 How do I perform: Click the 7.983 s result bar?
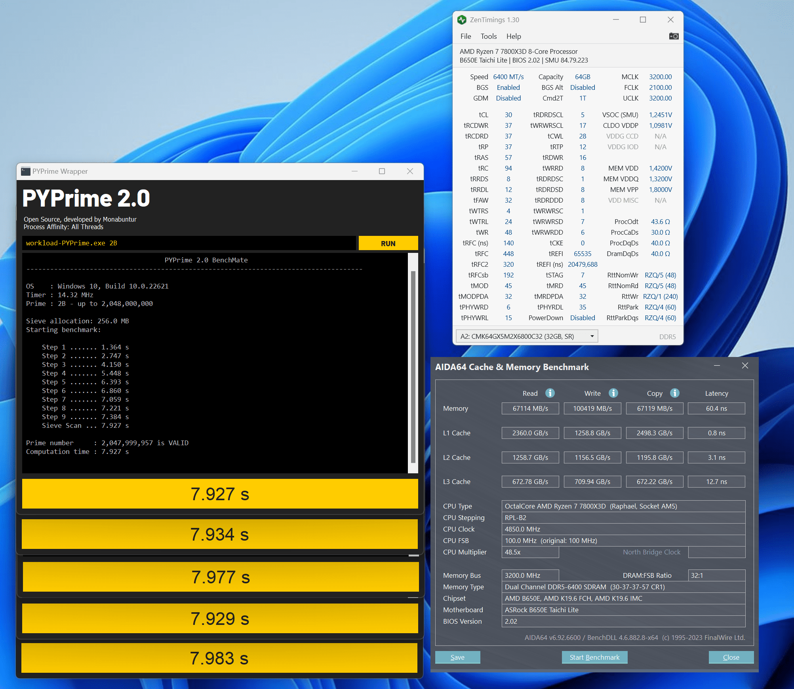click(219, 658)
